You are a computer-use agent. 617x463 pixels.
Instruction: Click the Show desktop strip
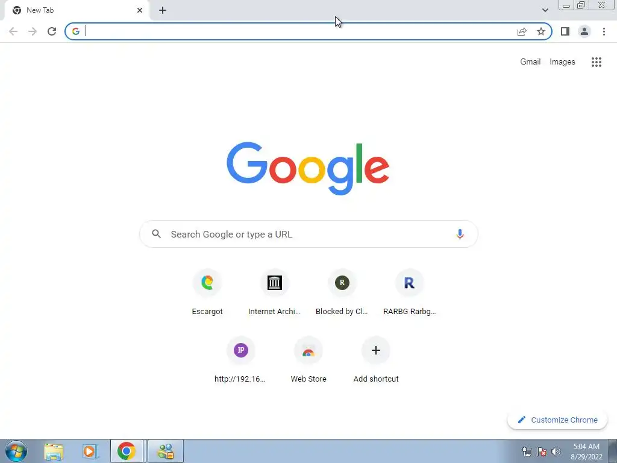coord(613,451)
